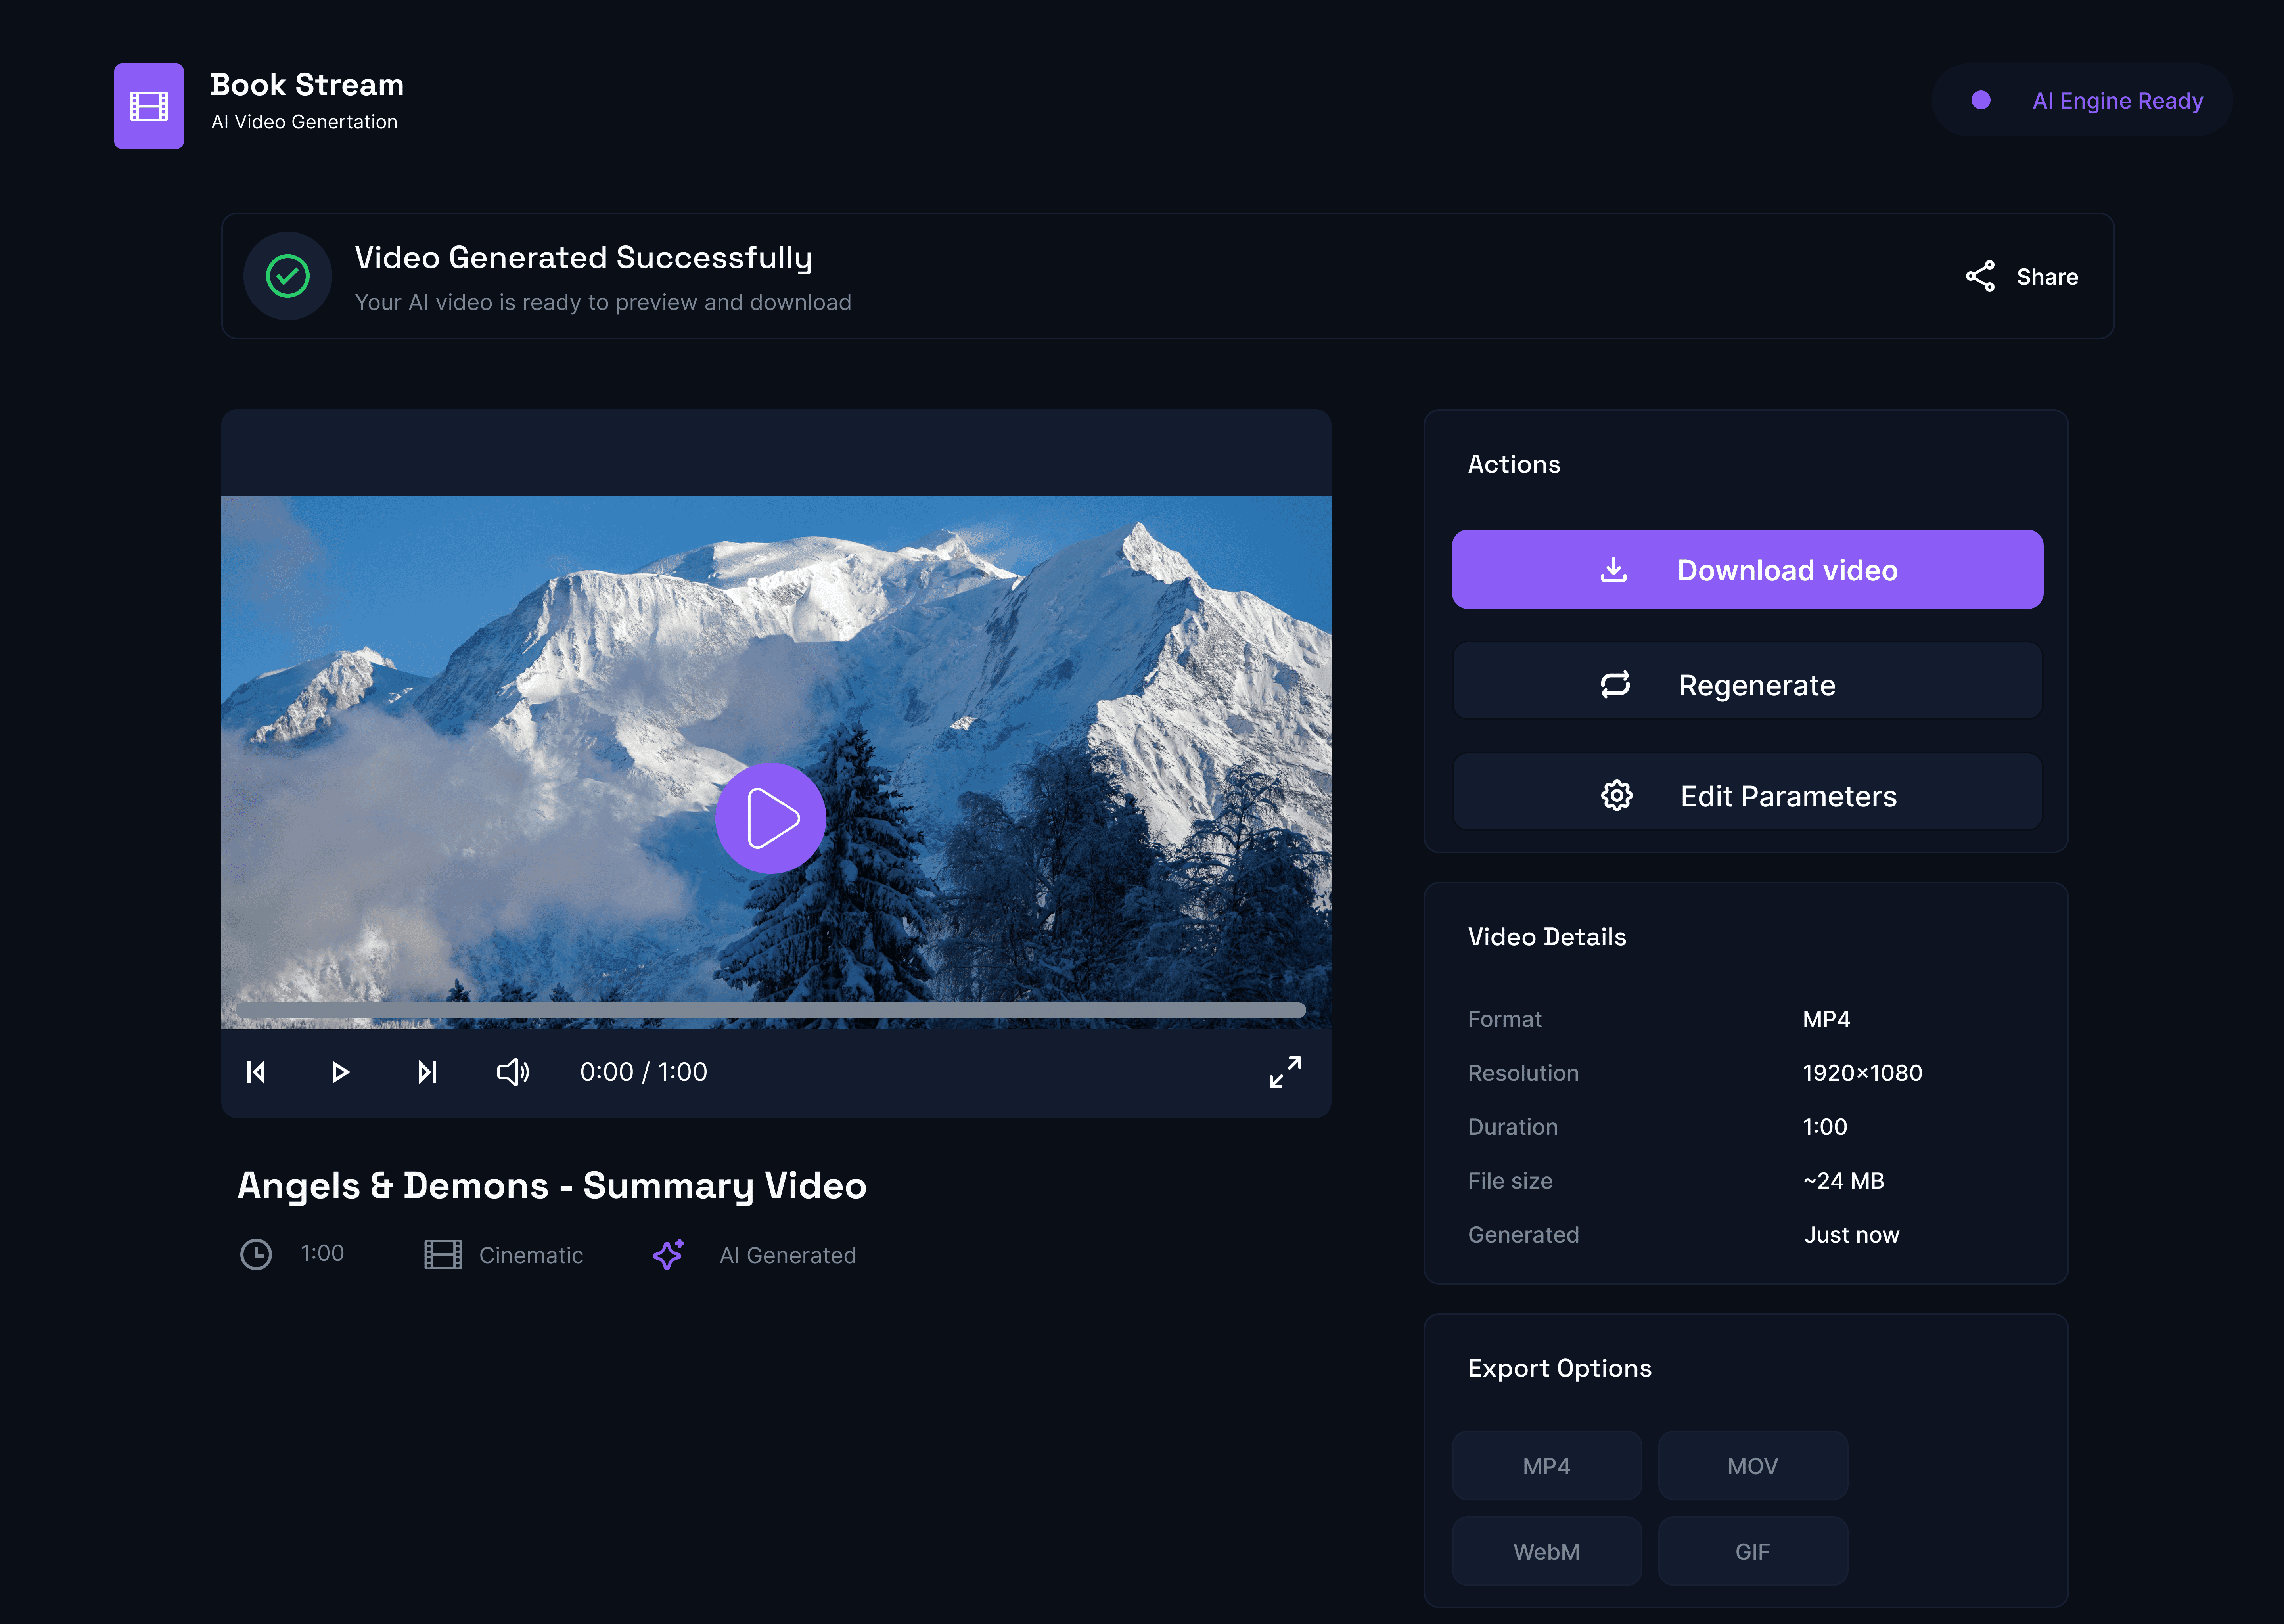Click the Duration label in Video Details
The image size is (2284, 1624).
1513,1127
